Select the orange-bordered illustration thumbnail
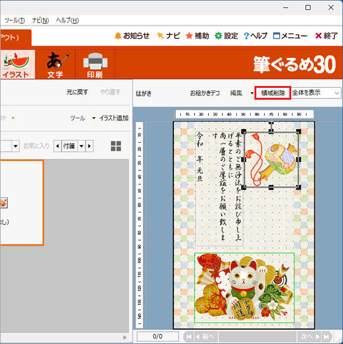343x344 pixels. click(x=22, y=203)
